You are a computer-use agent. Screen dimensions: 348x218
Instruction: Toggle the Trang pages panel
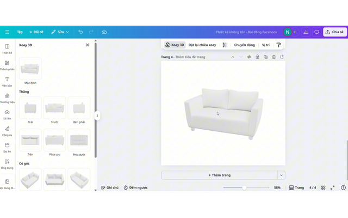(296, 187)
